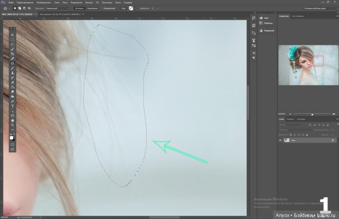Choose Add to Selection mode
This screenshot has width=339, height=219.
[x=20, y=8]
